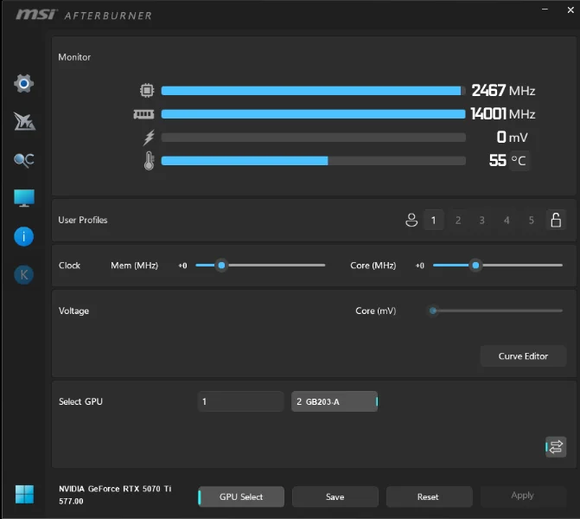This screenshot has width=580, height=519.
Task: Select user profile slot 3
Action: point(482,221)
